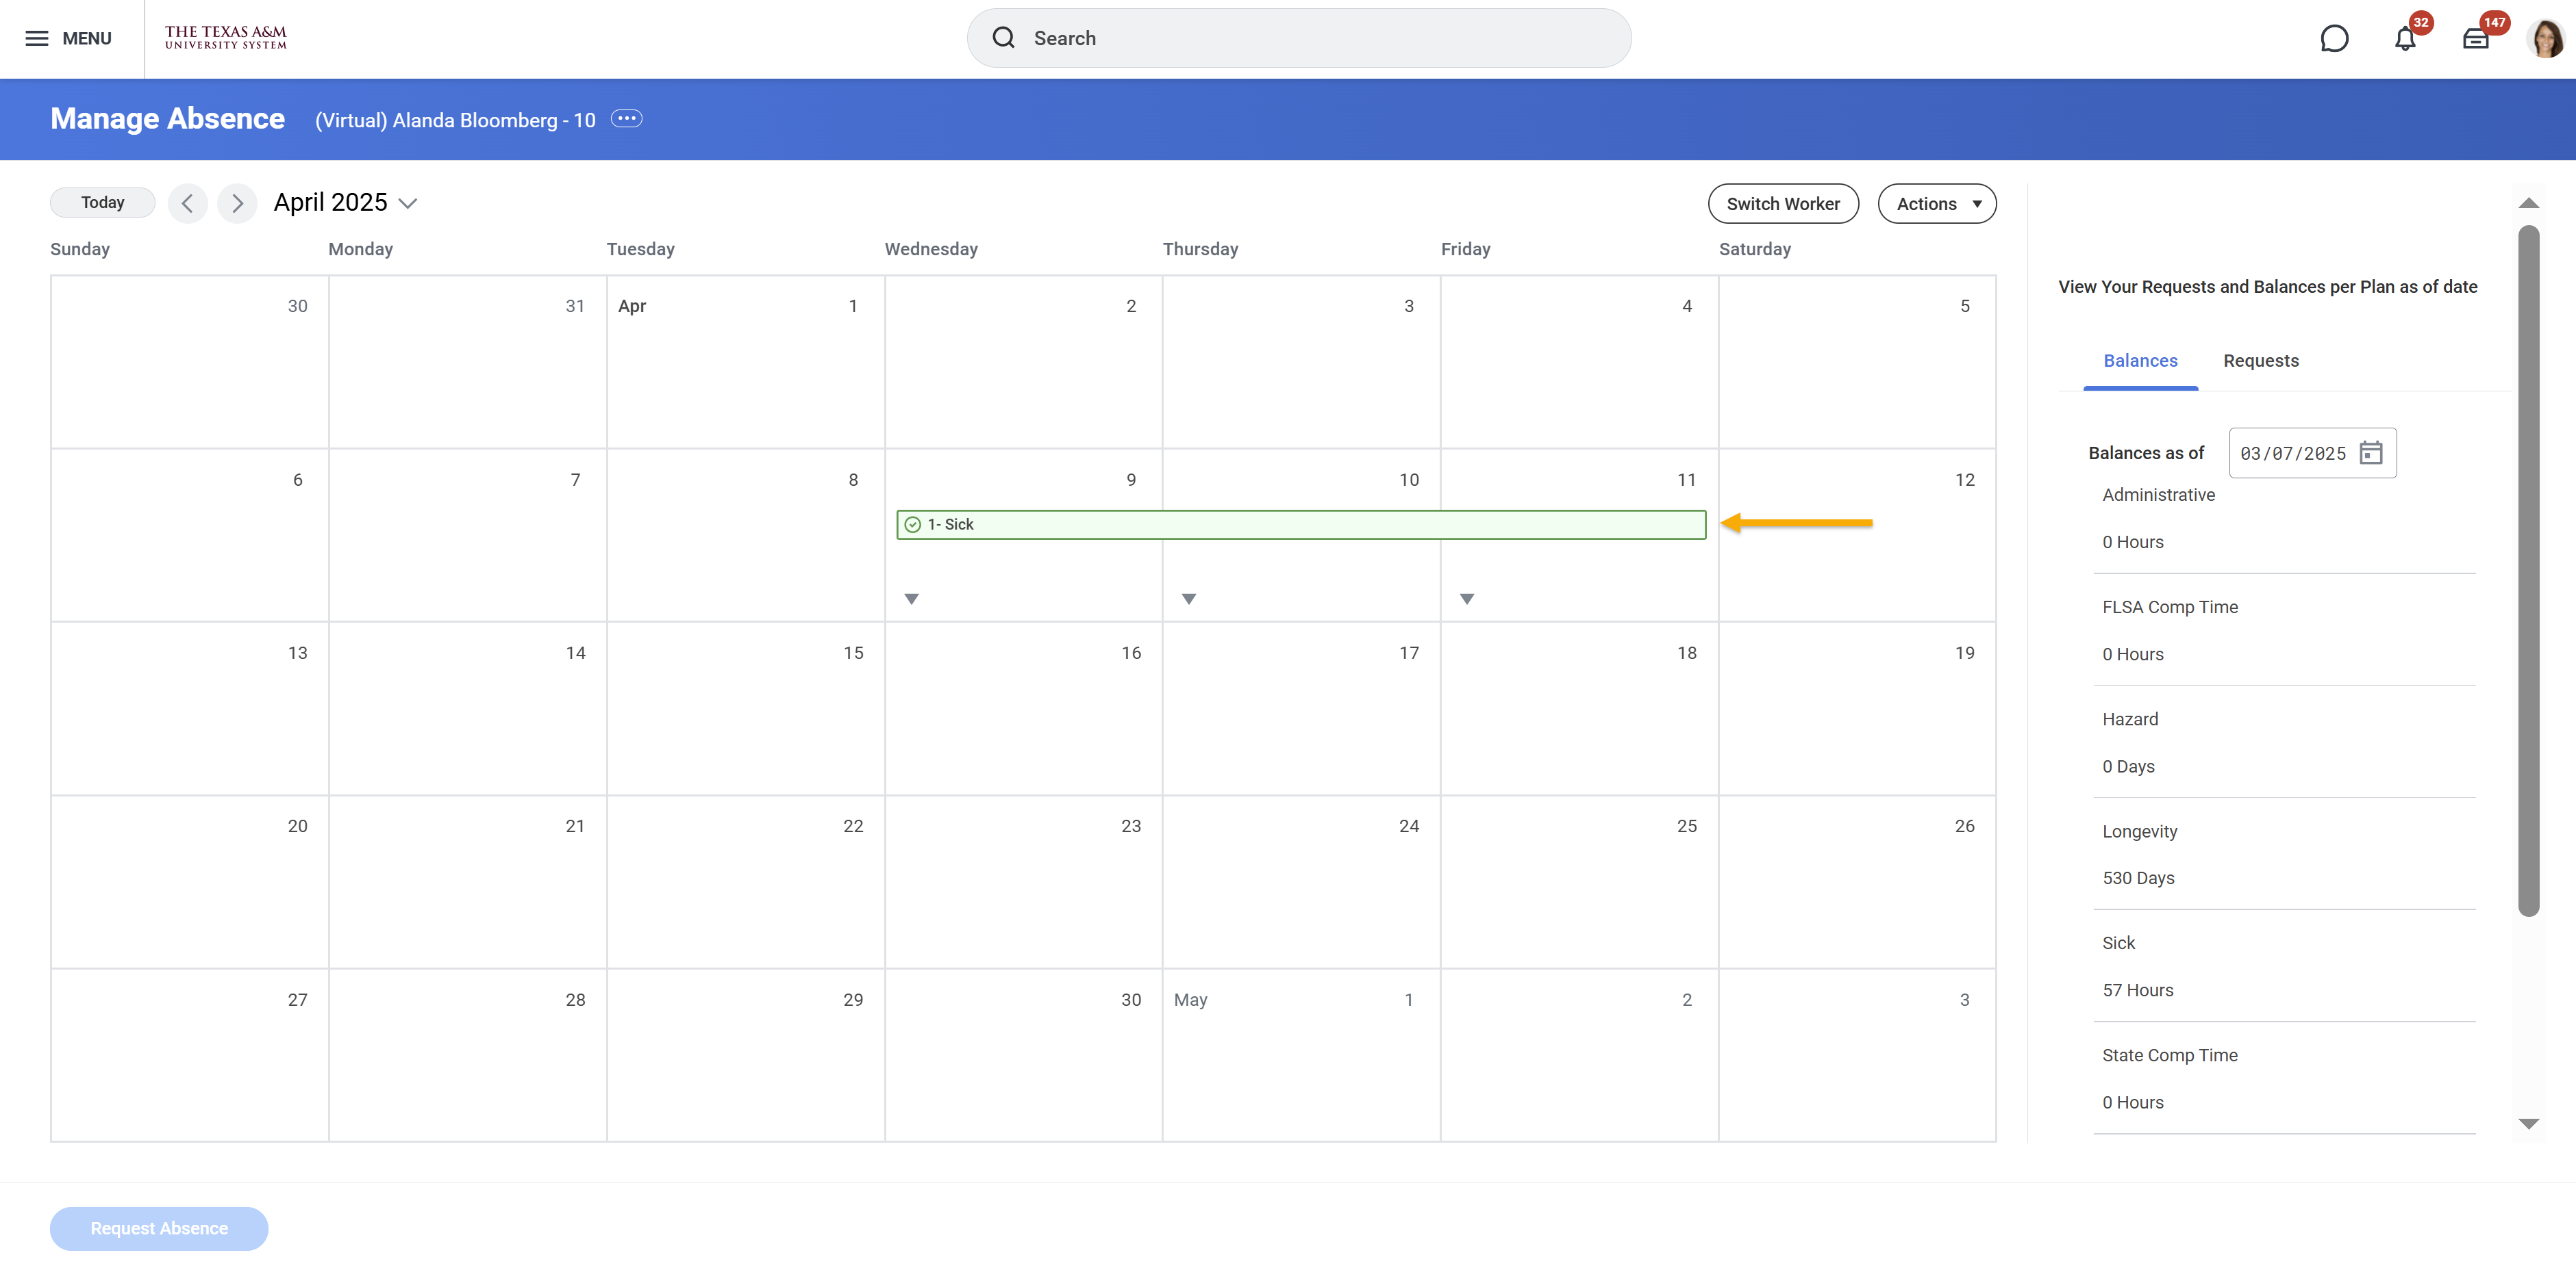This screenshot has height=1270, width=2576.
Task: Click the related actions ellipsis icon
Action: [627, 119]
